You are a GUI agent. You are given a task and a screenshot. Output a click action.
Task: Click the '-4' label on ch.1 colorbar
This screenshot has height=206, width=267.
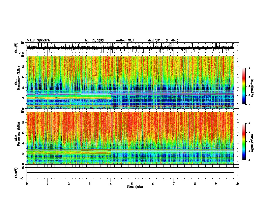(248, 77)
